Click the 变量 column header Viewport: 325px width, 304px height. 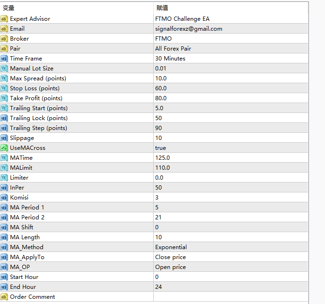pos(9,8)
